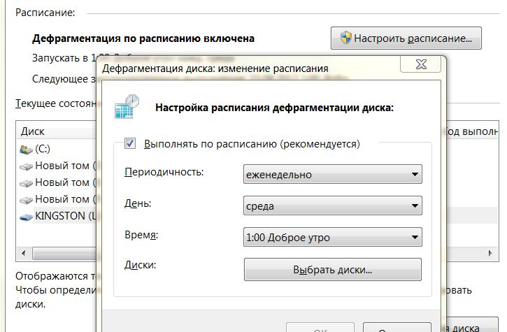
Task: Select the (C:) row text
Action: [x=43, y=149]
